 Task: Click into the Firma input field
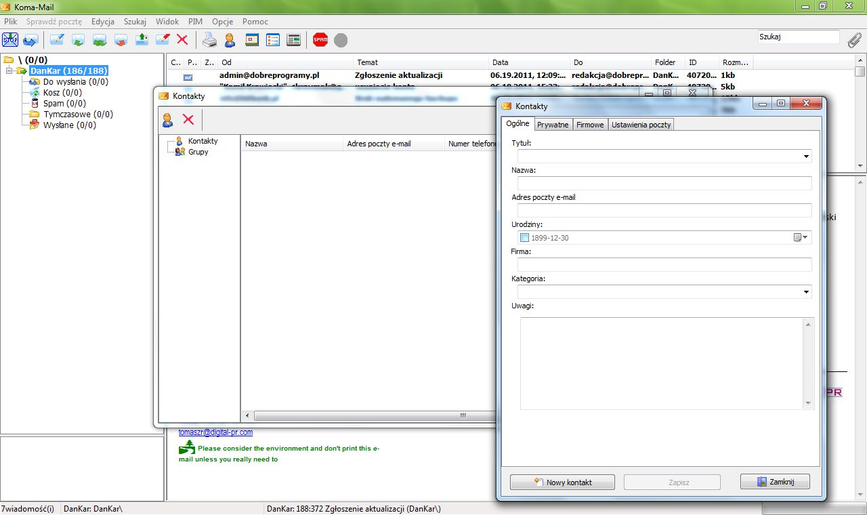pos(664,265)
